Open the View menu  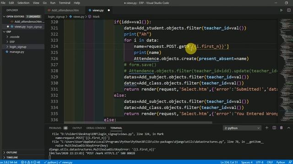(36, 3)
